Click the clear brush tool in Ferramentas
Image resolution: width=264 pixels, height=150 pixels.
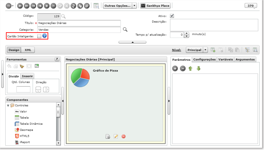22,66
